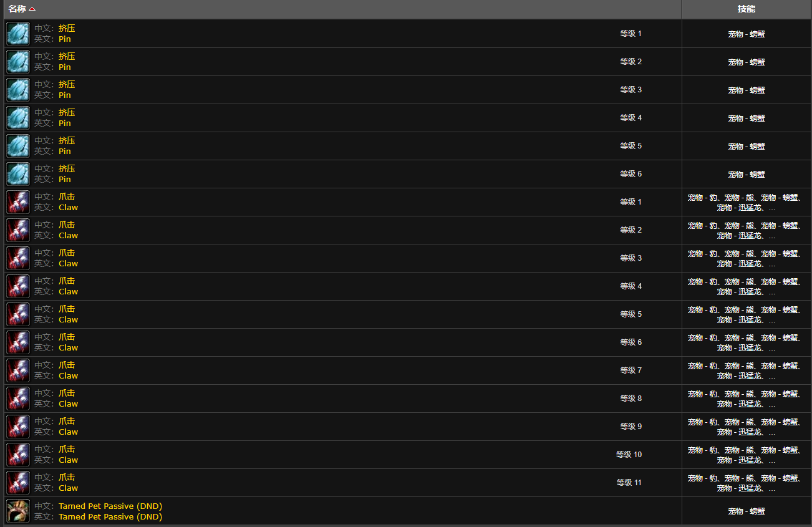Viewport: 812px width, 527px height.
Task: Click the Tamed Pet Passive icon
Action: pos(18,511)
